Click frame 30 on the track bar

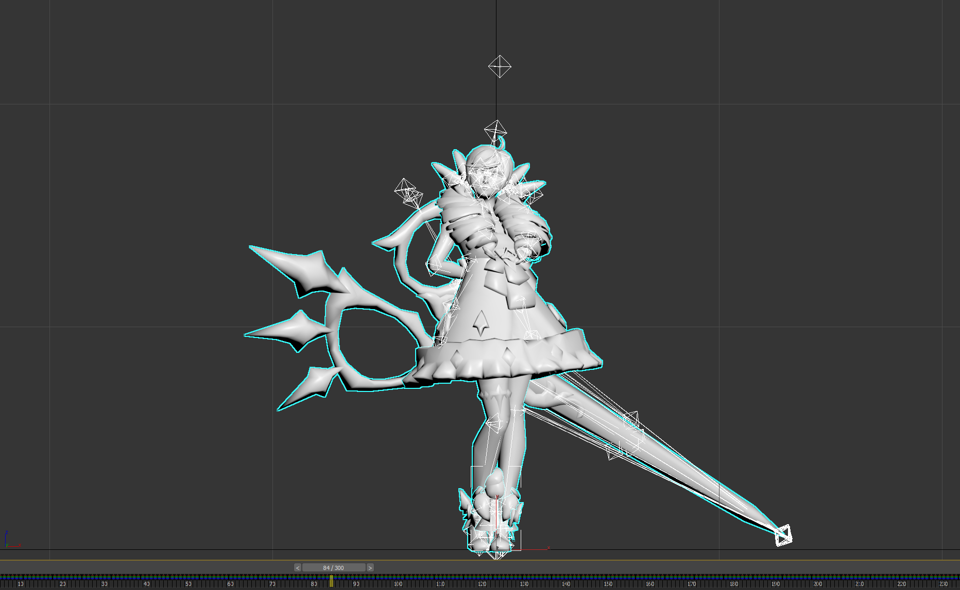pyautogui.click(x=104, y=584)
